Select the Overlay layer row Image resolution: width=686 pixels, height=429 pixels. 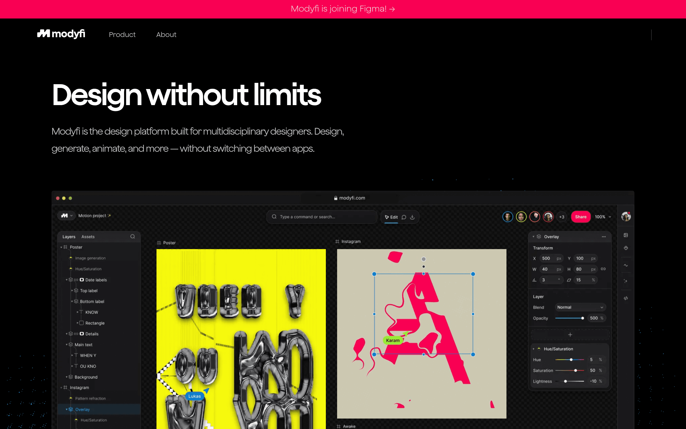[99, 409]
